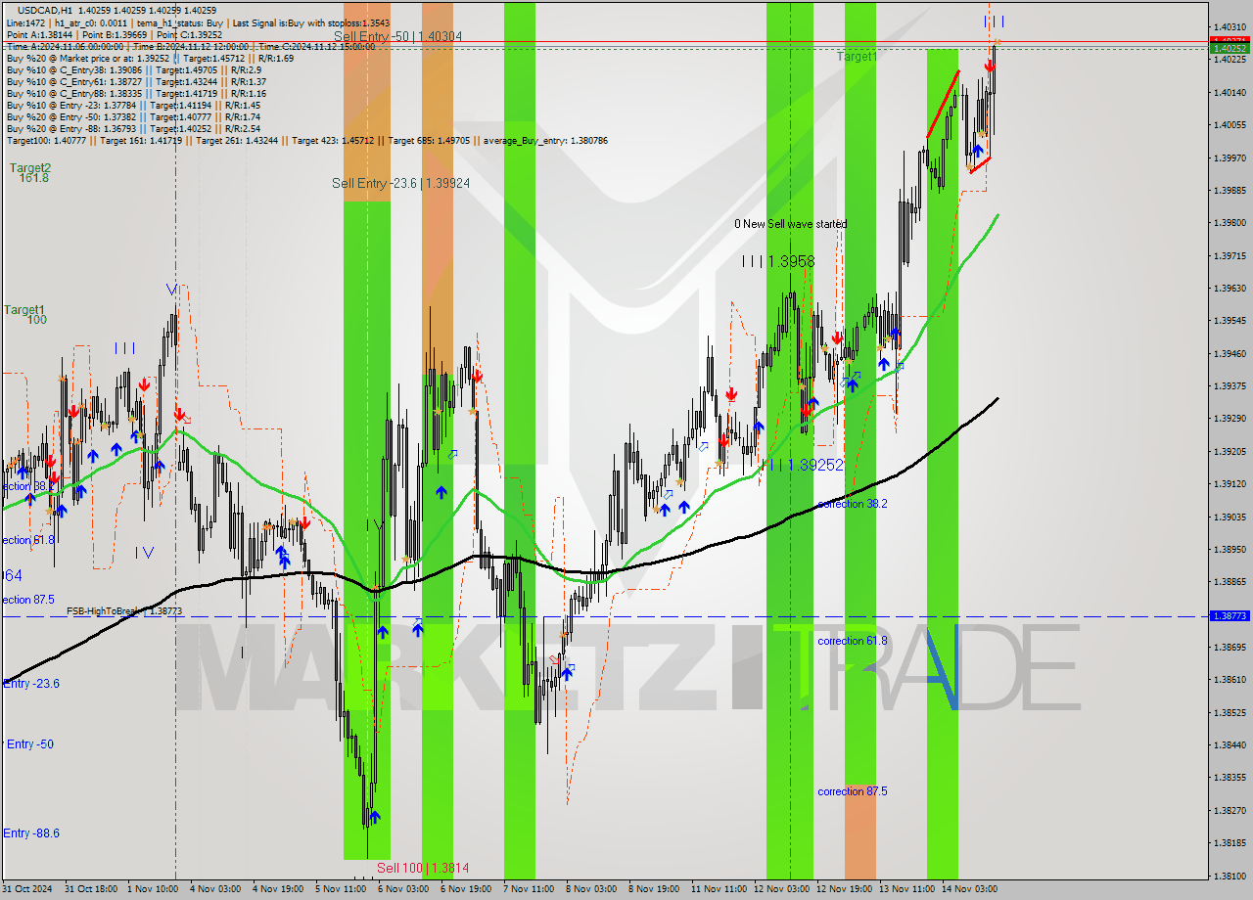Screen dimensions: 1253x900
Task: Click the green 1.40252 price tag
Action: (1230, 48)
